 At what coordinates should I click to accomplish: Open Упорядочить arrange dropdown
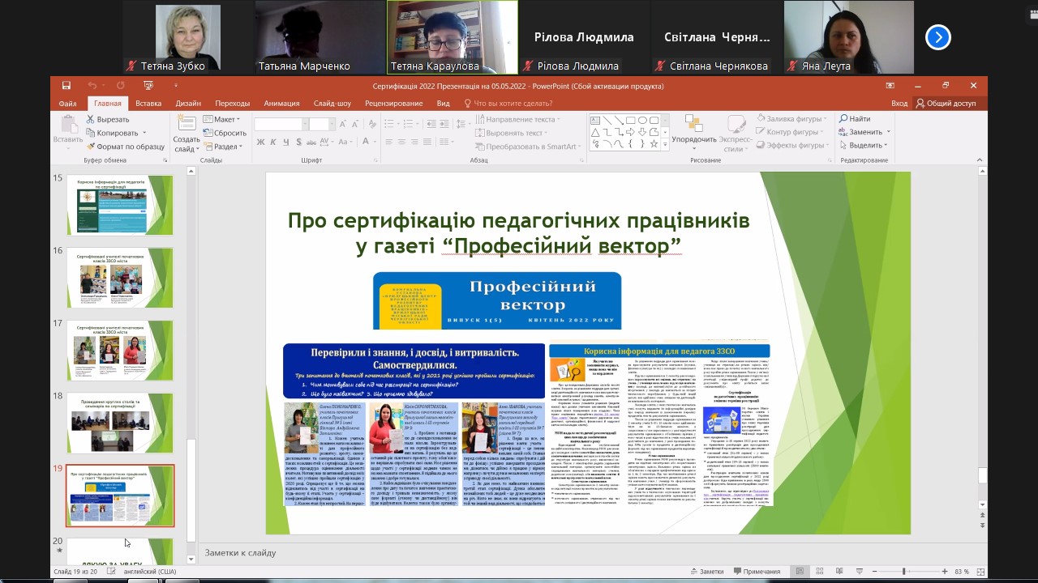point(694,134)
